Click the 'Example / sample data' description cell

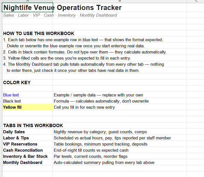pos(120,95)
